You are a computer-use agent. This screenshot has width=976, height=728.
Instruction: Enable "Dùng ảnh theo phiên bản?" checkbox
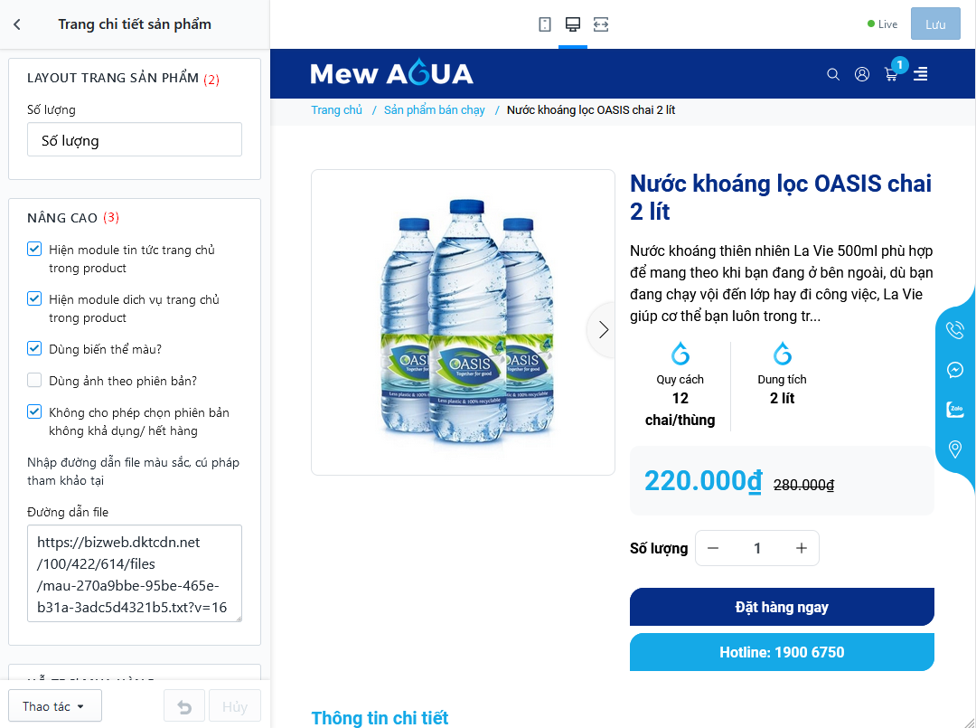pos(34,381)
